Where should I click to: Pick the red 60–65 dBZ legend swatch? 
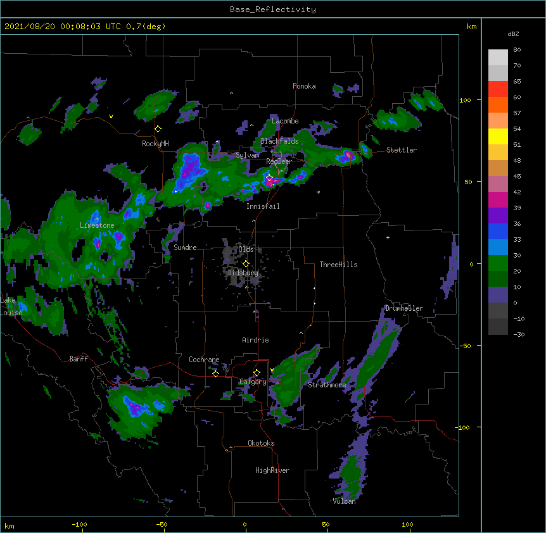[x=498, y=89]
